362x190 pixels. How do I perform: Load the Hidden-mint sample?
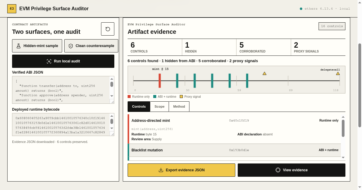tap(37, 46)
